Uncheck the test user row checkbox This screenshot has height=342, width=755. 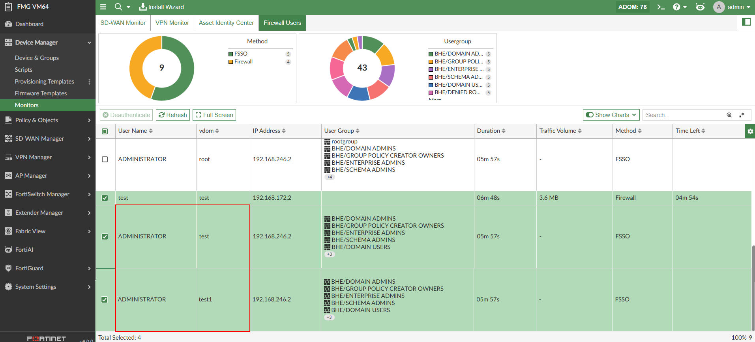(x=105, y=198)
